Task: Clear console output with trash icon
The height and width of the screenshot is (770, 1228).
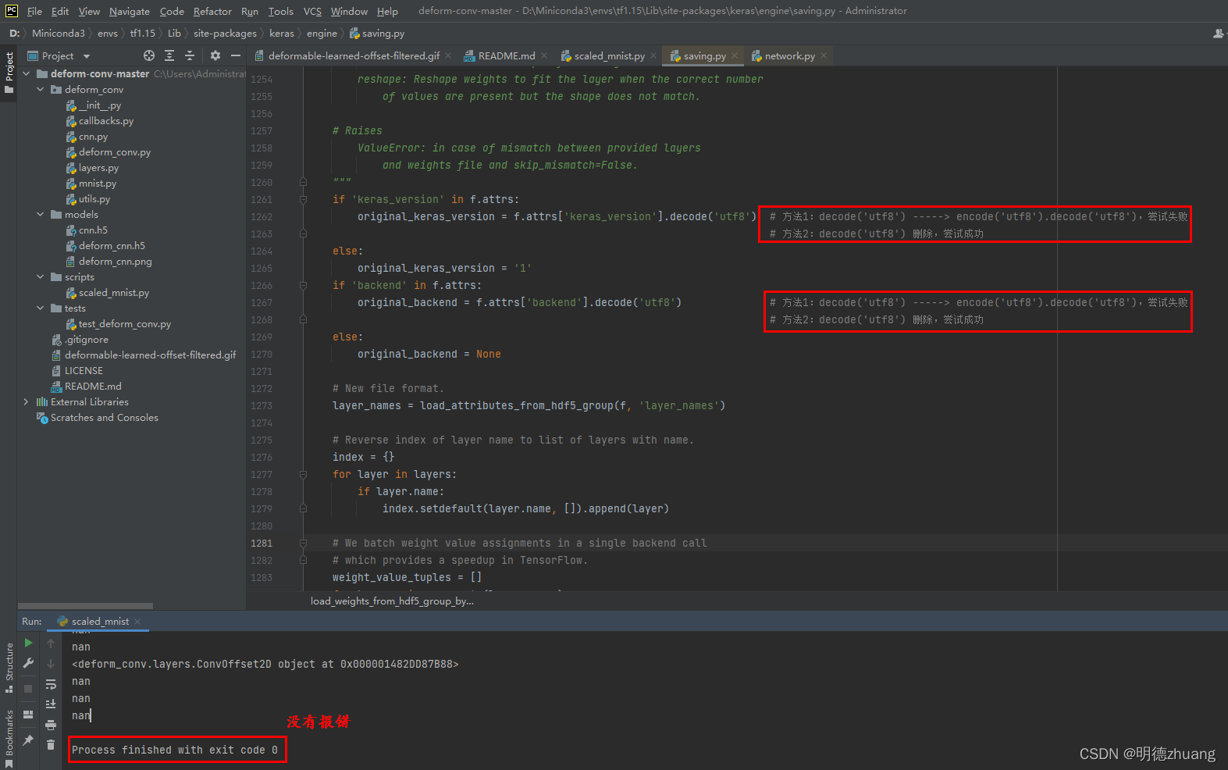Action: click(x=51, y=745)
